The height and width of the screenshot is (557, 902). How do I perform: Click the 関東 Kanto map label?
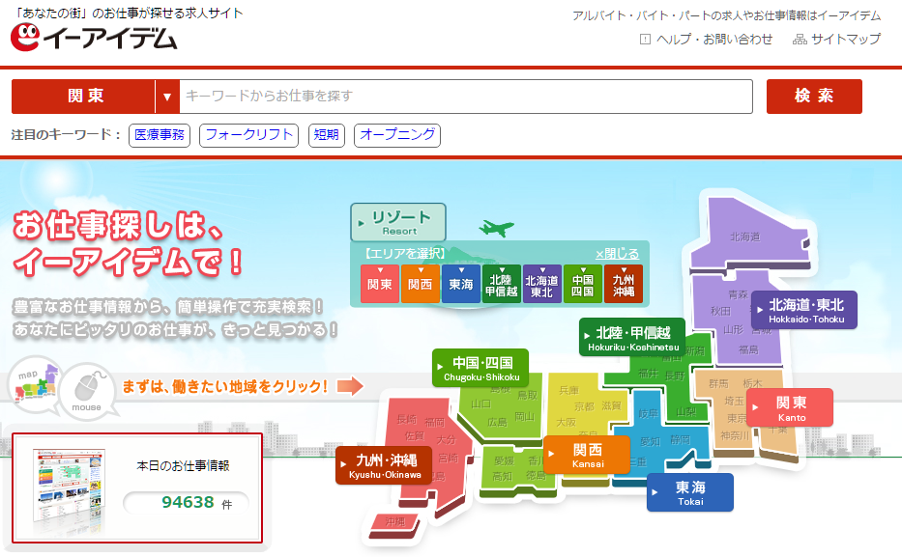[790, 407]
